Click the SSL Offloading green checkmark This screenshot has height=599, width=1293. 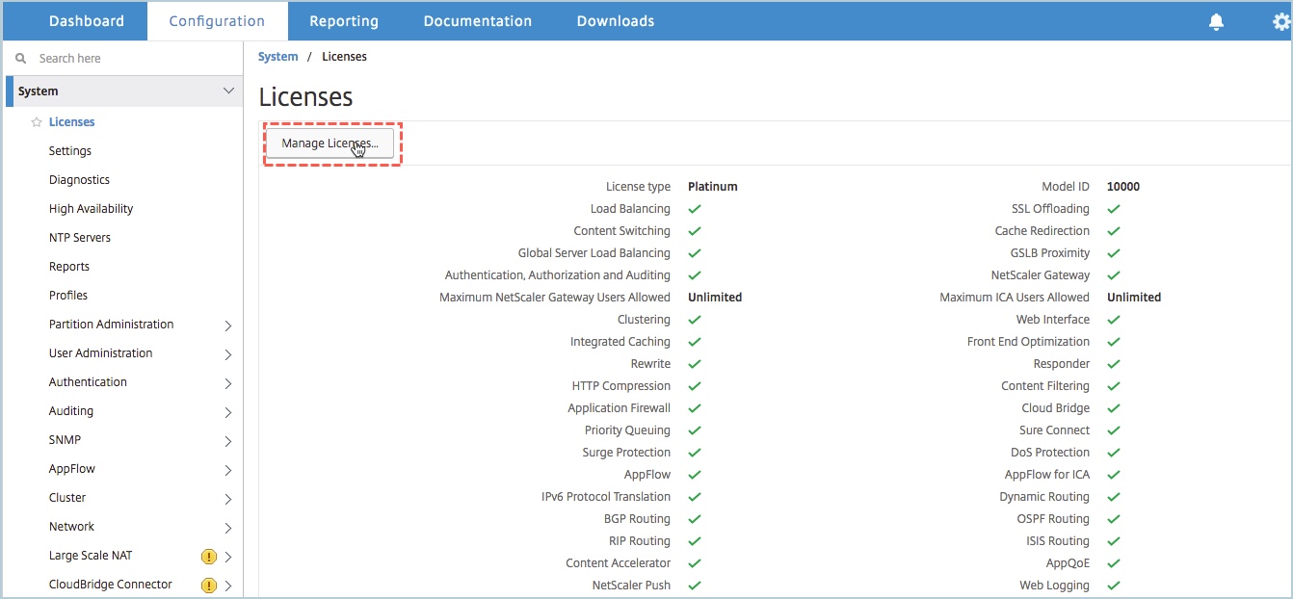tap(1113, 209)
